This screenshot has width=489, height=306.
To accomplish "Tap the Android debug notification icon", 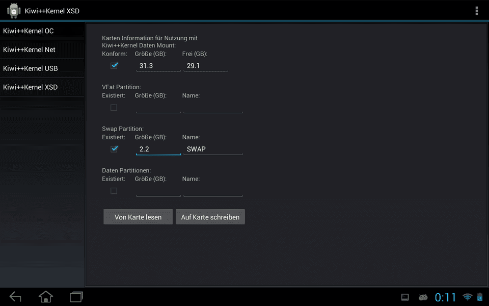I will click(x=423, y=297).
